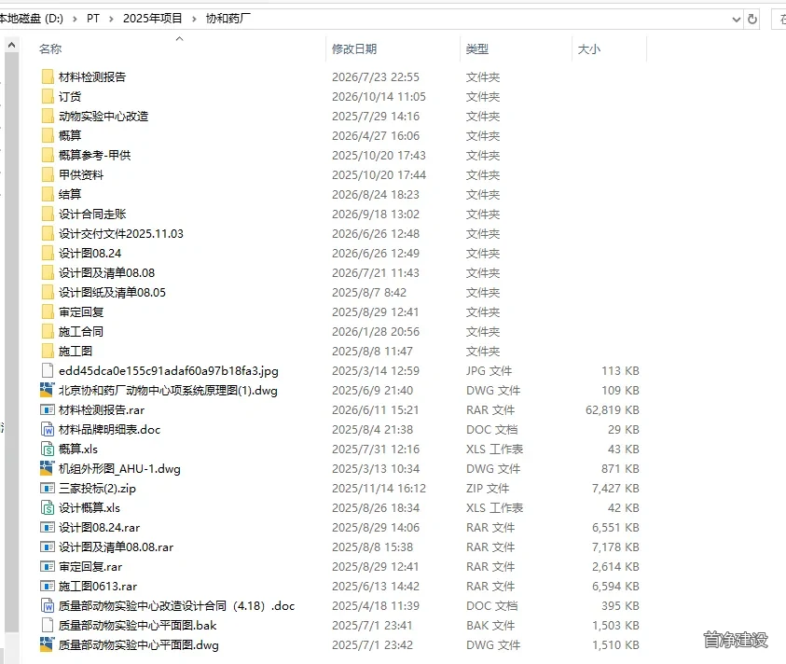Click the size value 871 KB

[x=620, y=468]
